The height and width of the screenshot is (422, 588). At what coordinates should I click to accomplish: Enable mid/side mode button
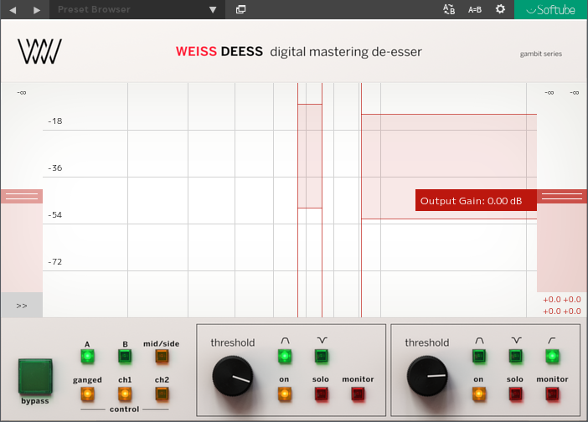(x=161, y=357)
